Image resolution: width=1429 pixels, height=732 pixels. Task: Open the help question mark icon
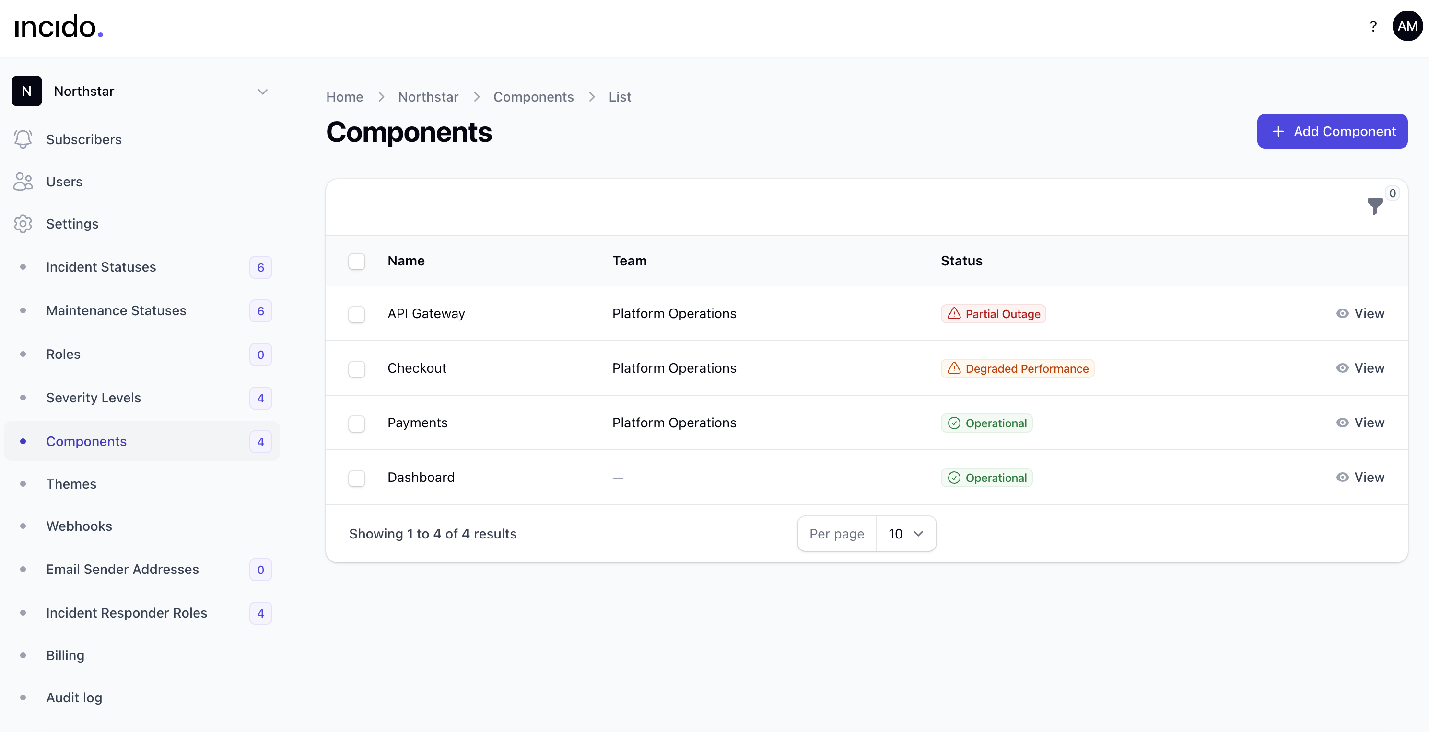click(1373, 26)
